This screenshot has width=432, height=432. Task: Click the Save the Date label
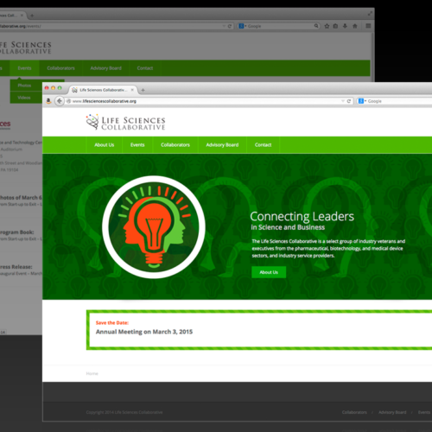click(x=112, y=323)
